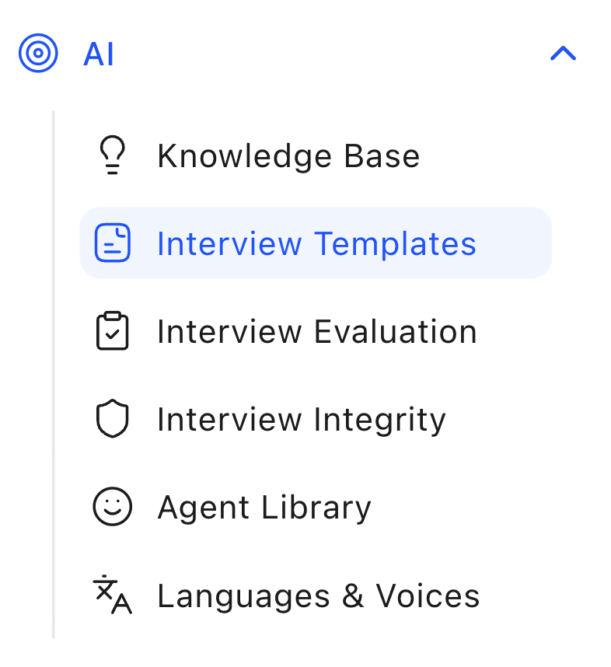Open the Interview Integrity page

301,420
